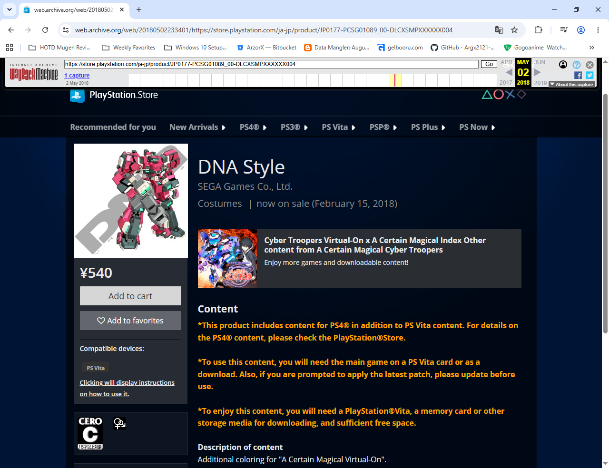Click the page vertical scrollbar

(605, 214)
